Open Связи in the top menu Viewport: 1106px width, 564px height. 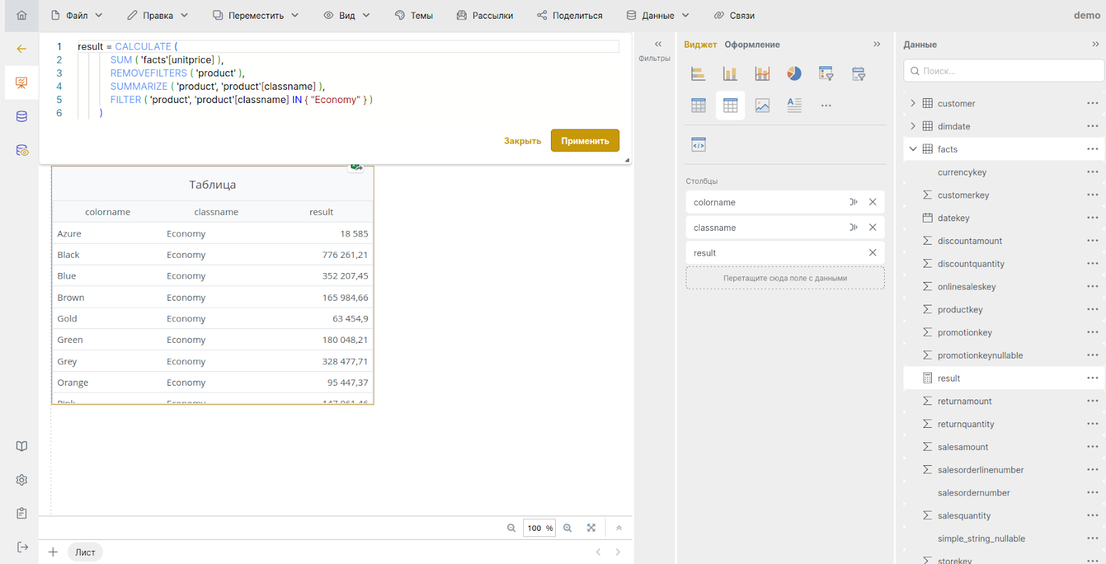pyautogui.click(x=734, y=15)
